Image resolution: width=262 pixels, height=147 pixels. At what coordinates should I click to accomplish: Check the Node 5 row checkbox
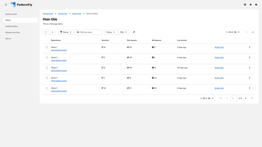pos(47,88)
